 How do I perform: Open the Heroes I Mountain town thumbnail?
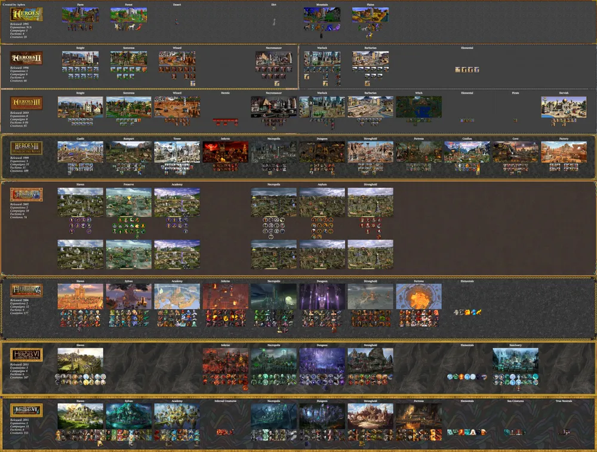click(322, 15)
